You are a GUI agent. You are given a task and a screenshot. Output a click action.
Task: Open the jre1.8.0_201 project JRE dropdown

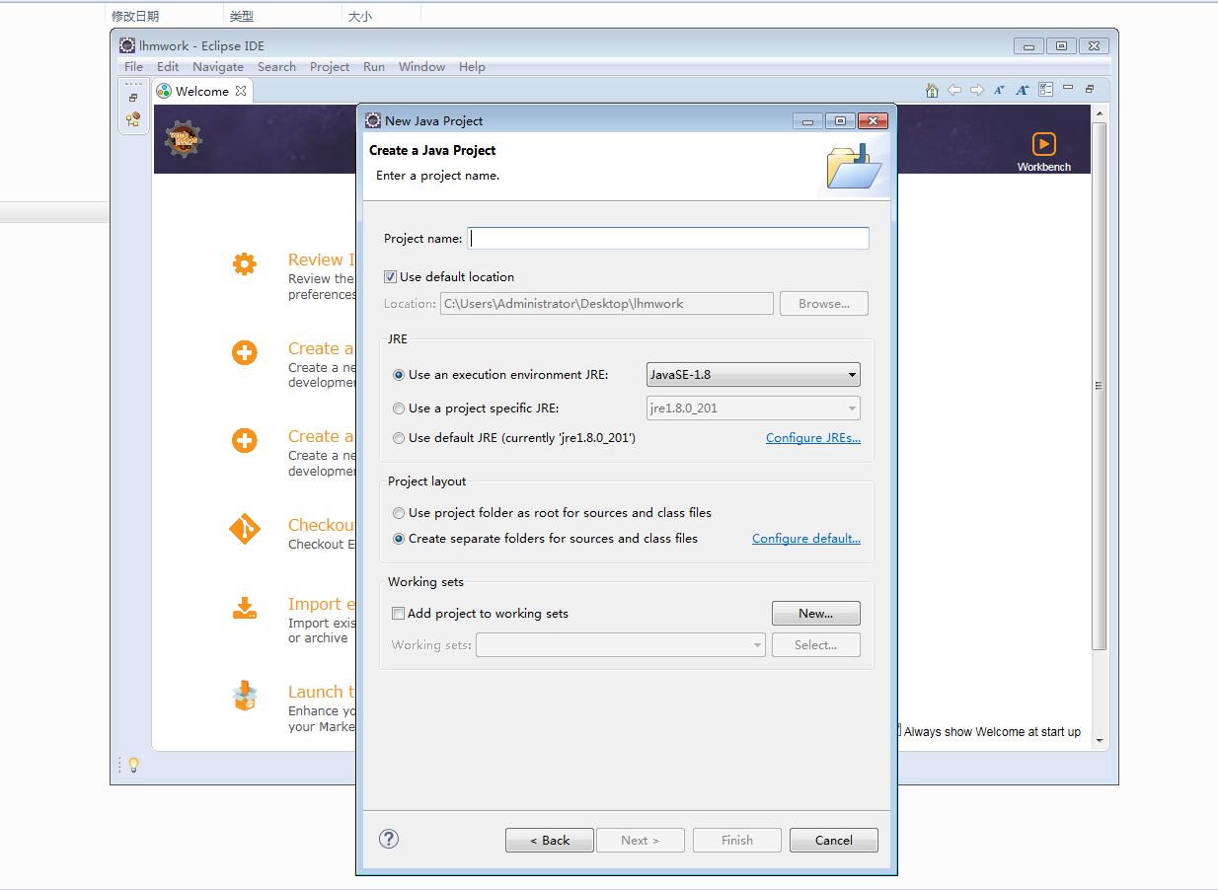753,408
